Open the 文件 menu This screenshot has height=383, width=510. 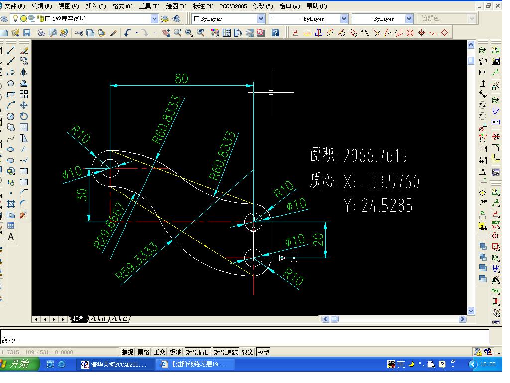14,6
